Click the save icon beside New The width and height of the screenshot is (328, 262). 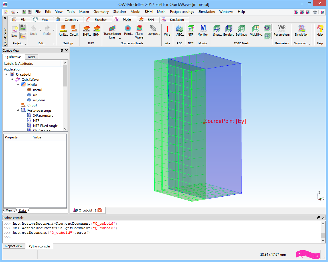(23, 27)
